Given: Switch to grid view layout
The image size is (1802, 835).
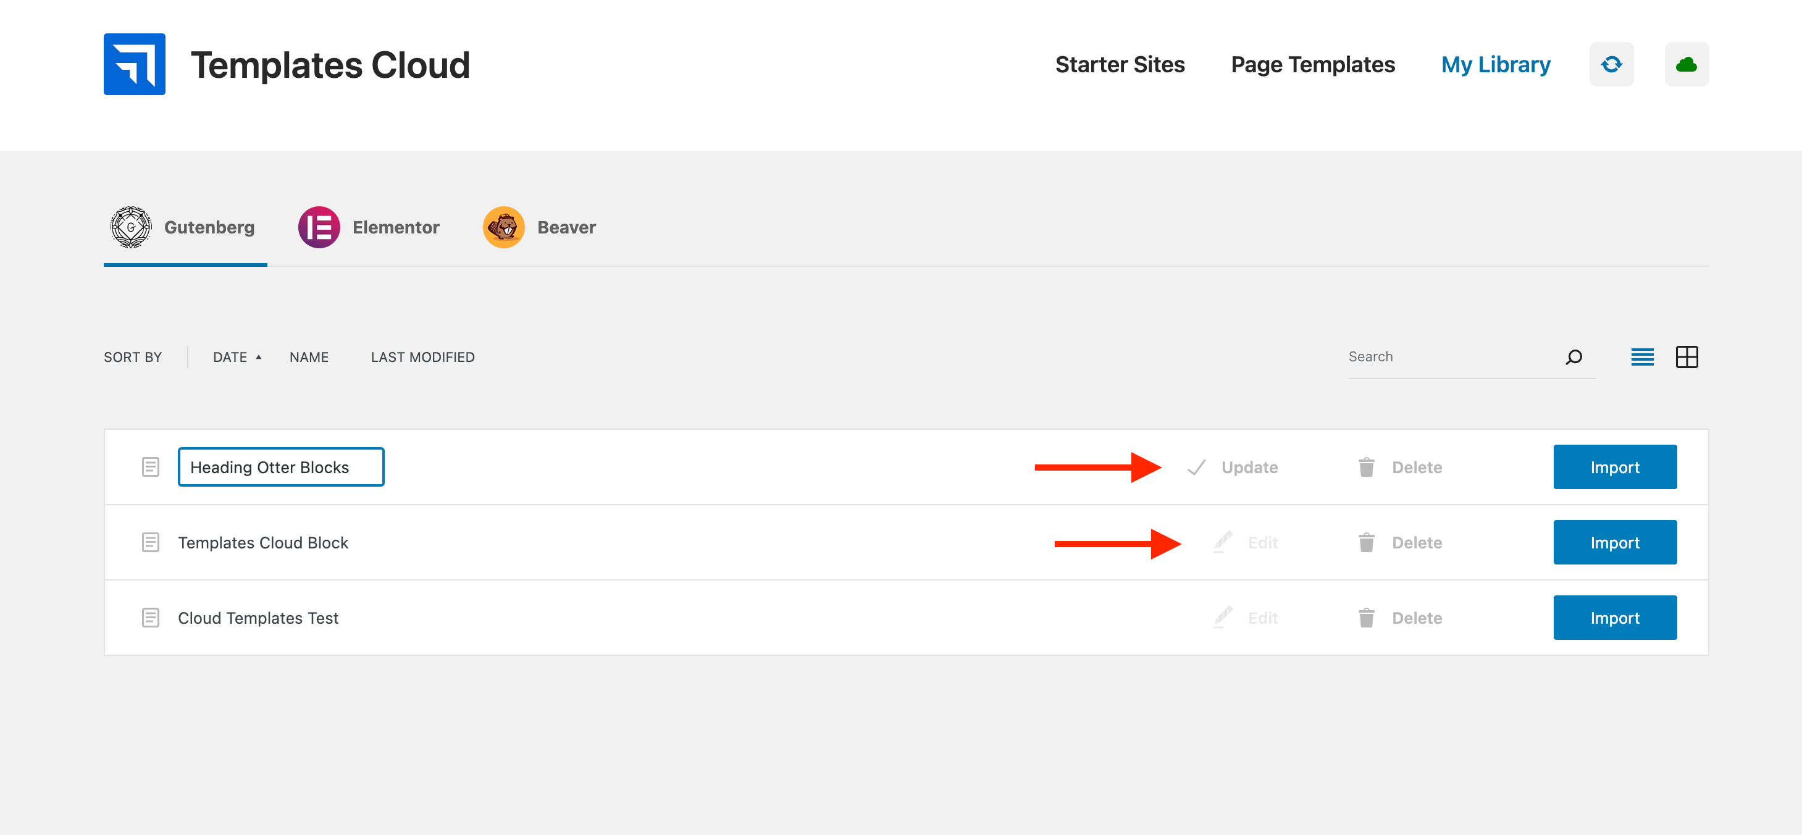Looking at the screenshot, I should click(1687, 358).
